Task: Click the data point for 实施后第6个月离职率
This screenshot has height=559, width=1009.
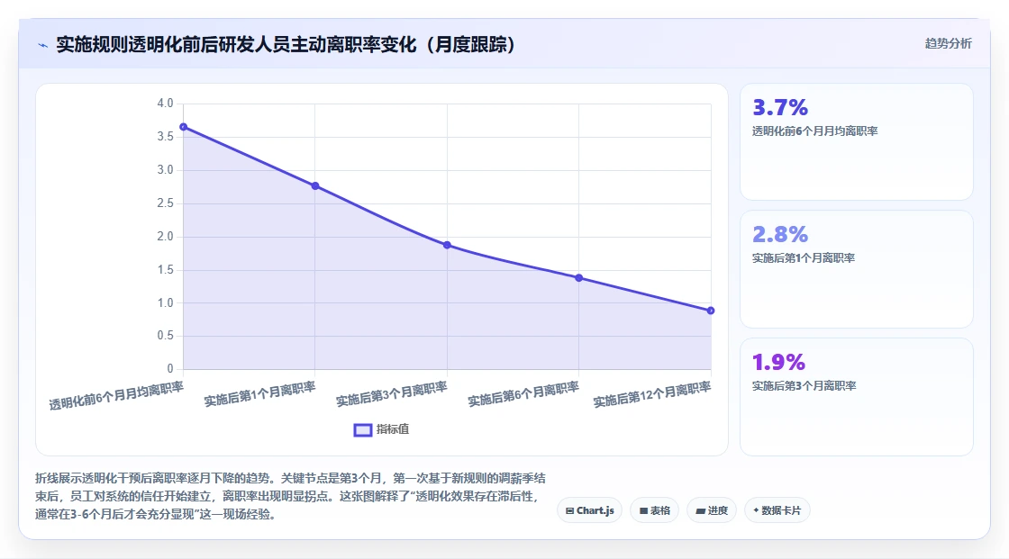Action: [x=579, y=278]
